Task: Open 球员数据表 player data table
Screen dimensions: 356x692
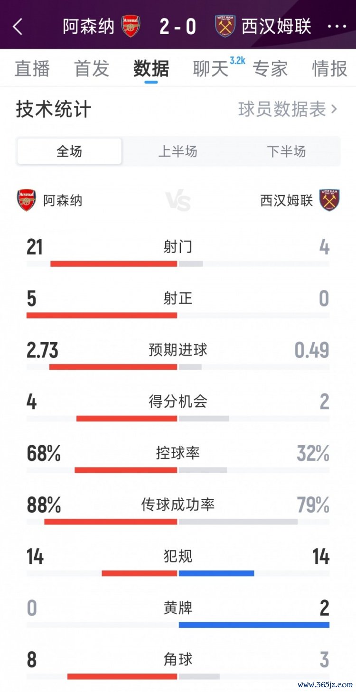Action: 287,110
